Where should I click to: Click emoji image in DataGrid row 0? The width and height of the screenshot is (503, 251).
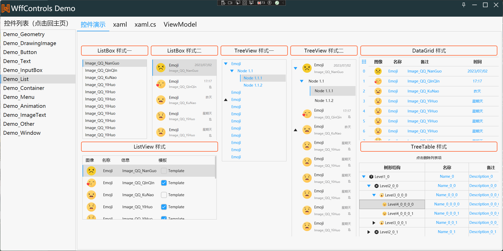[378, 71]
